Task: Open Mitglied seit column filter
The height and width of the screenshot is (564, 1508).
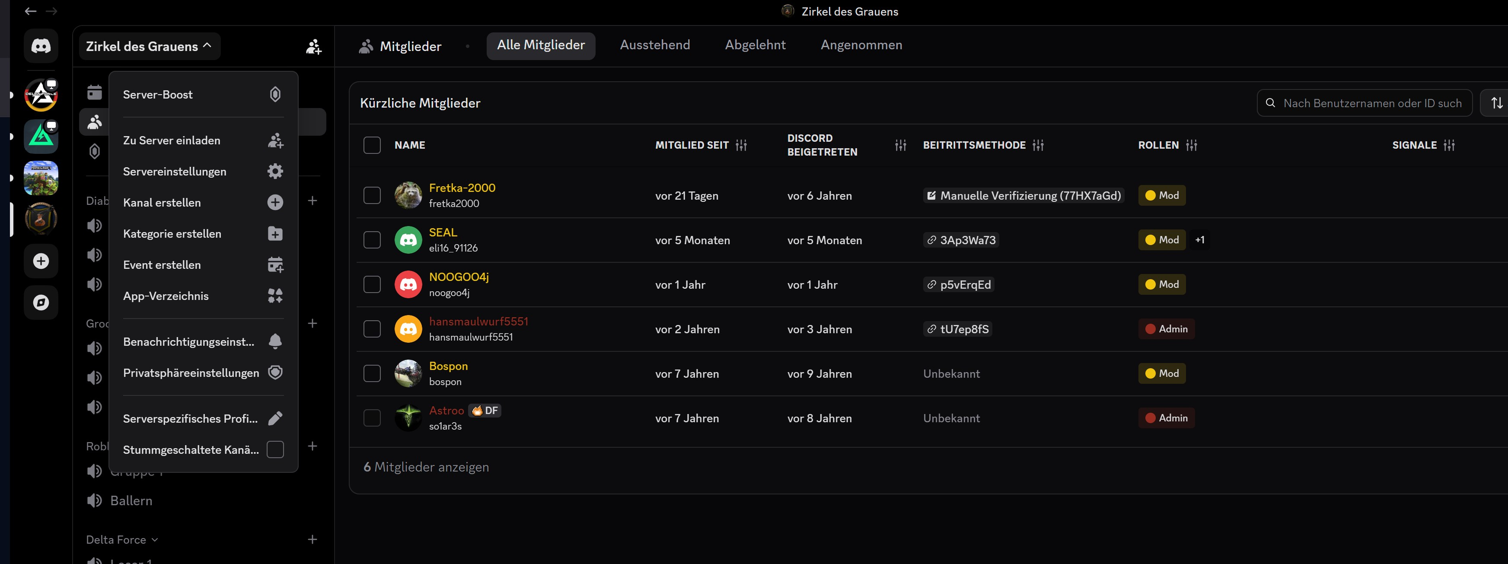Action: pos(741,145)
